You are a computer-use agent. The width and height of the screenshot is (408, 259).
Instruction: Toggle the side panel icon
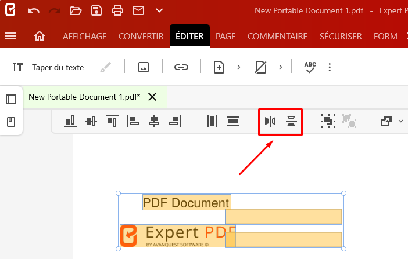[x=11, y=99]
